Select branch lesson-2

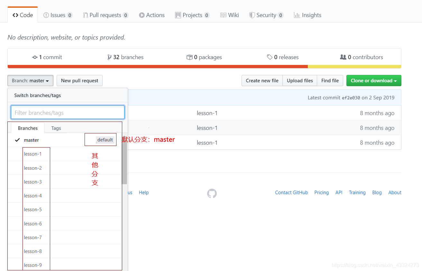(64, 168)
